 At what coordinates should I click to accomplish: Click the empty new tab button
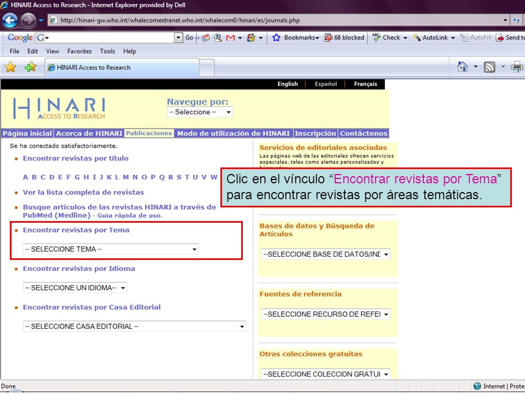click(x=207, y=68)
